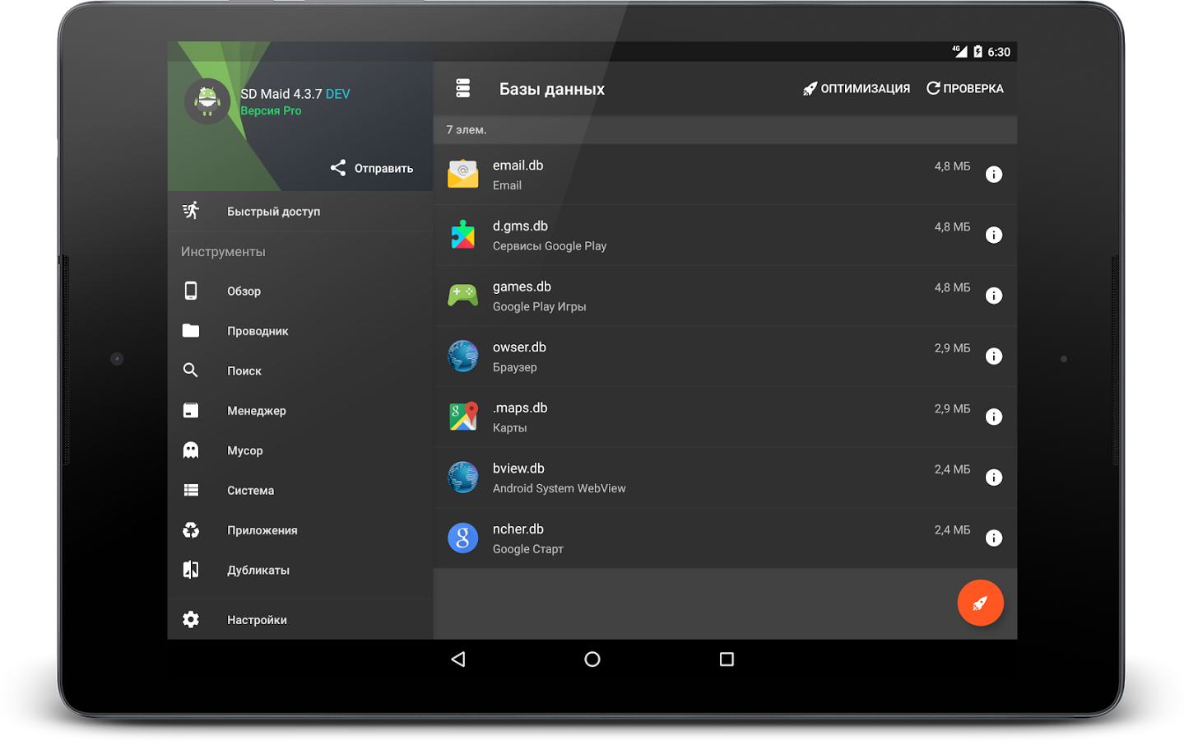Select the Обзор menu item
1184x741 pixels.
[x=300, y=291]
